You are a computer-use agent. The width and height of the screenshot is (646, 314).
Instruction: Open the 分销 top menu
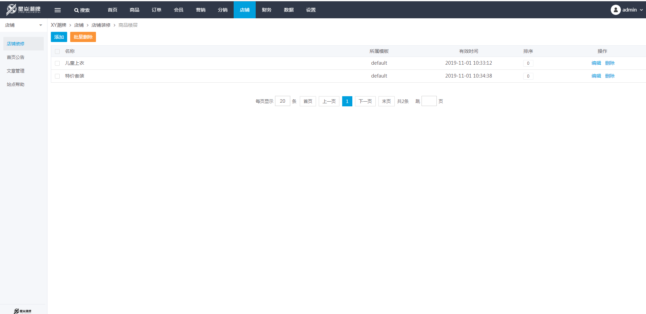pos(223,10)
